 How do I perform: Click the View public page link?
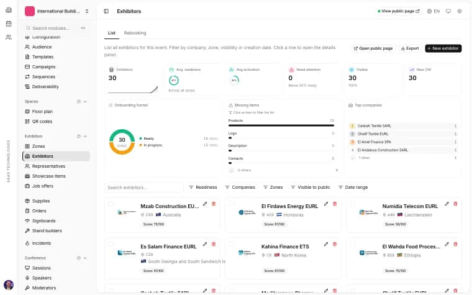click(x=398, y=11)
